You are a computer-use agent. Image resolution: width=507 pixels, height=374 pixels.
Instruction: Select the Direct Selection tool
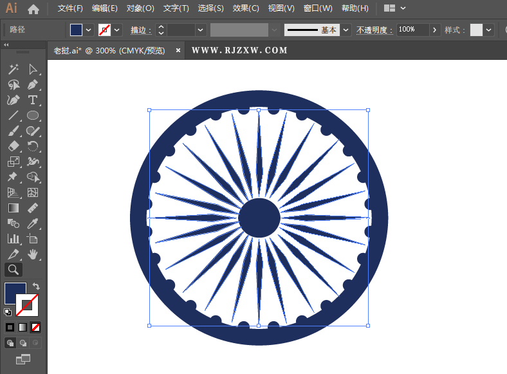pos(33,70)
